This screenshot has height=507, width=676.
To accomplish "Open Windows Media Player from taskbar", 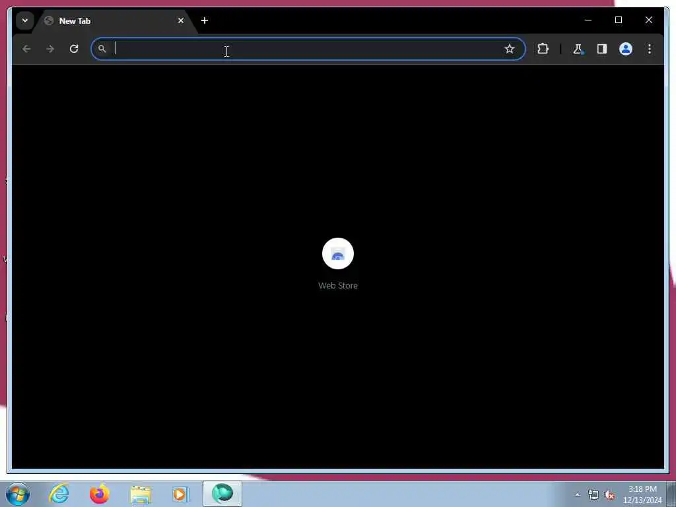I will [x=180, y=494].
